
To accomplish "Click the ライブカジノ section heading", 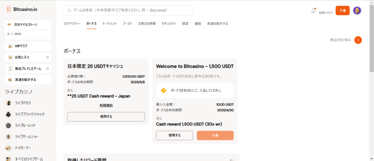I will click(x=19, y=92).
